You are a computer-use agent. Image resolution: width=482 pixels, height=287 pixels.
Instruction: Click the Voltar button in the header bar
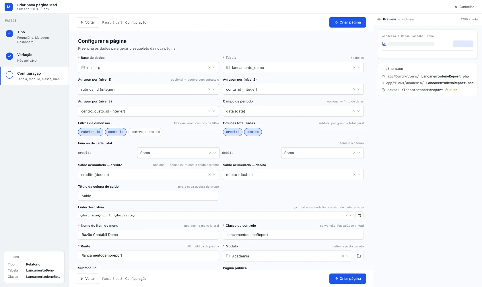point(88,22)
